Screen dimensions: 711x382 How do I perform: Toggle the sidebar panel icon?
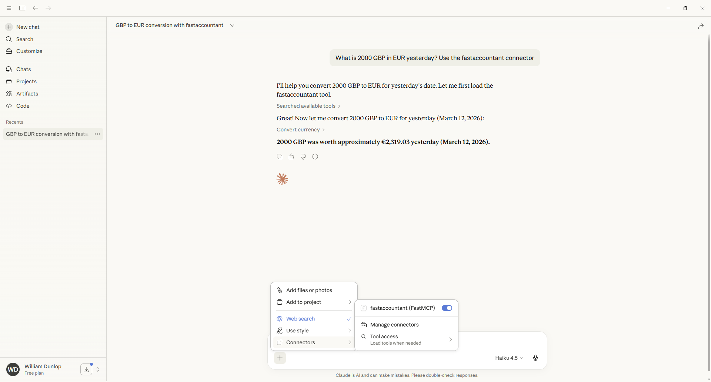click(x=22, y=8)
